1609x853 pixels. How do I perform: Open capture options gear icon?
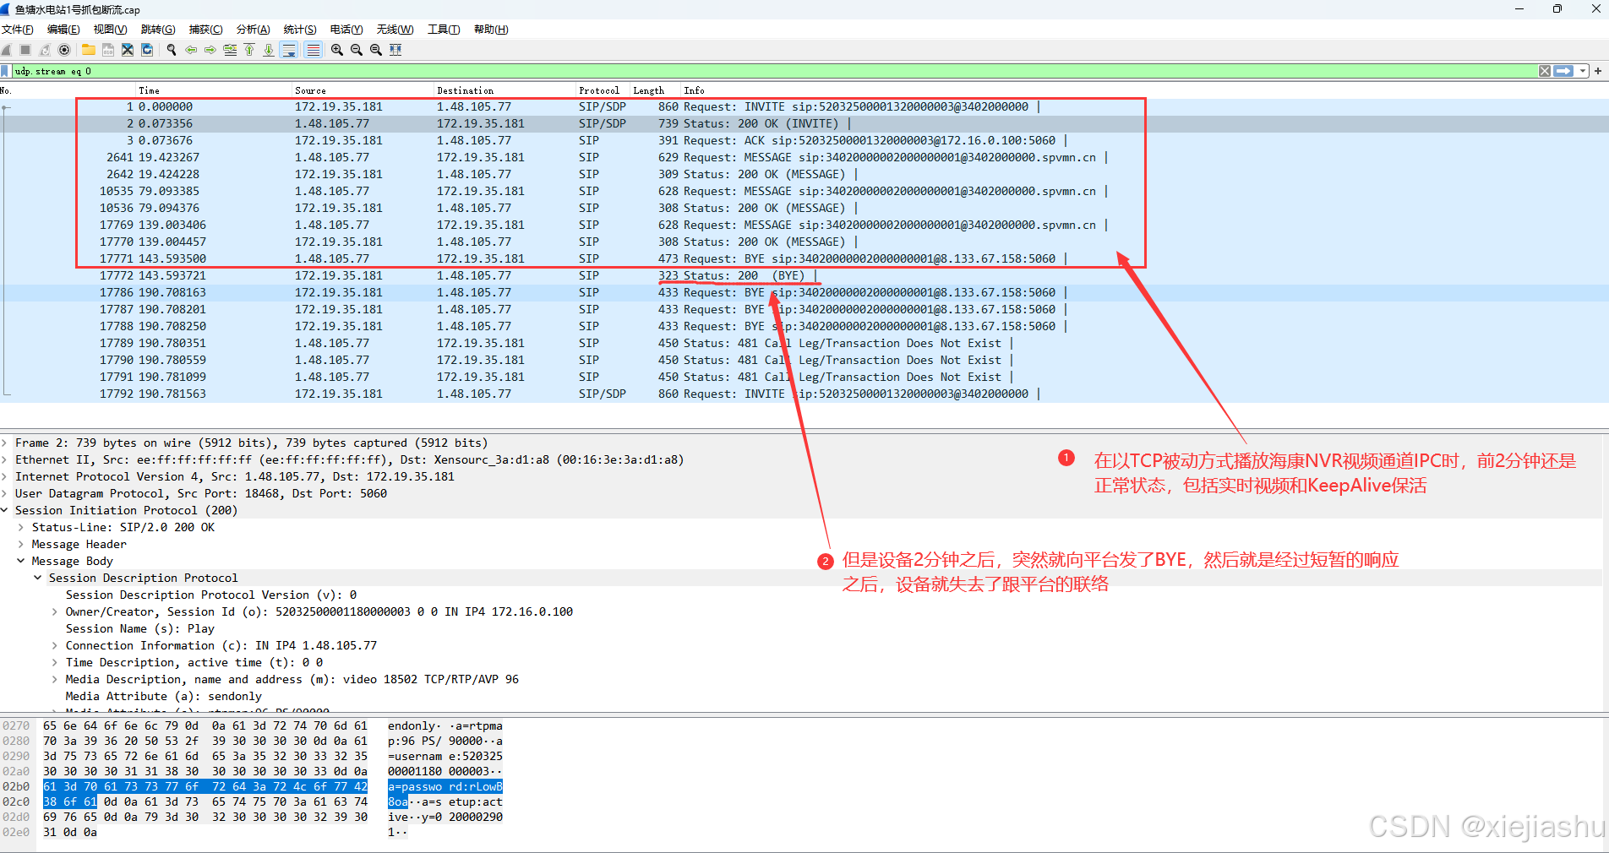point(64,50)
